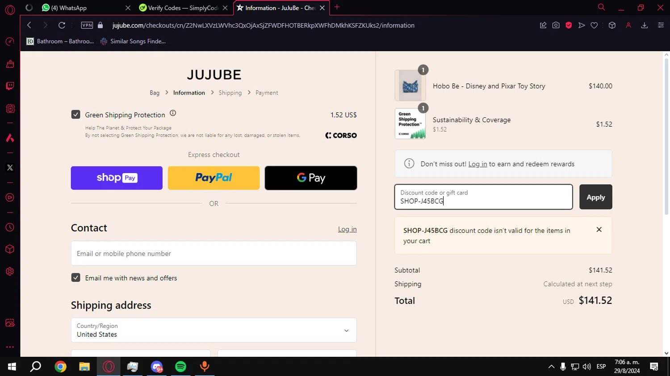Click the Sustainability & Coverage thumbnail

click(410, 124)
